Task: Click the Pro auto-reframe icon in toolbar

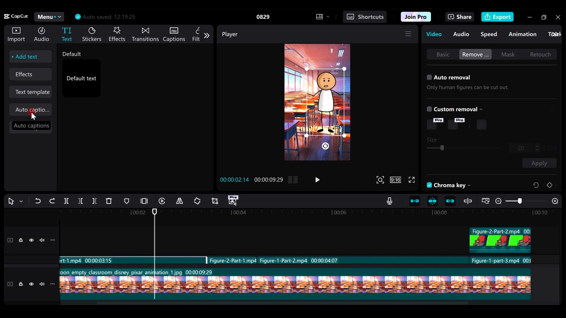Action: pyautogui.click(x=233, y=201)
